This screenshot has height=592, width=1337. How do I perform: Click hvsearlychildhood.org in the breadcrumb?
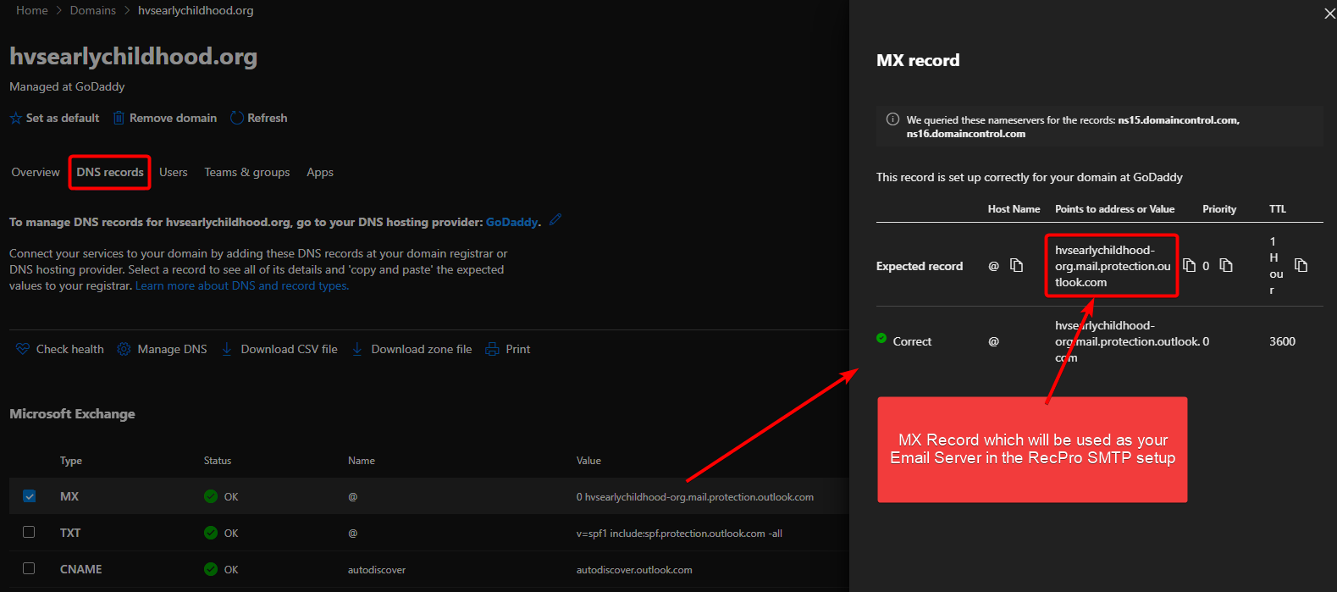(x=196, y=10)
